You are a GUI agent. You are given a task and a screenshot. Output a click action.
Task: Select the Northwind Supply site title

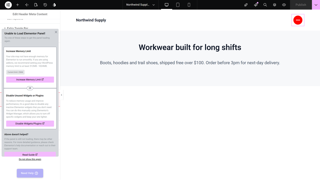pyautogui.click(x=91, y=20)
